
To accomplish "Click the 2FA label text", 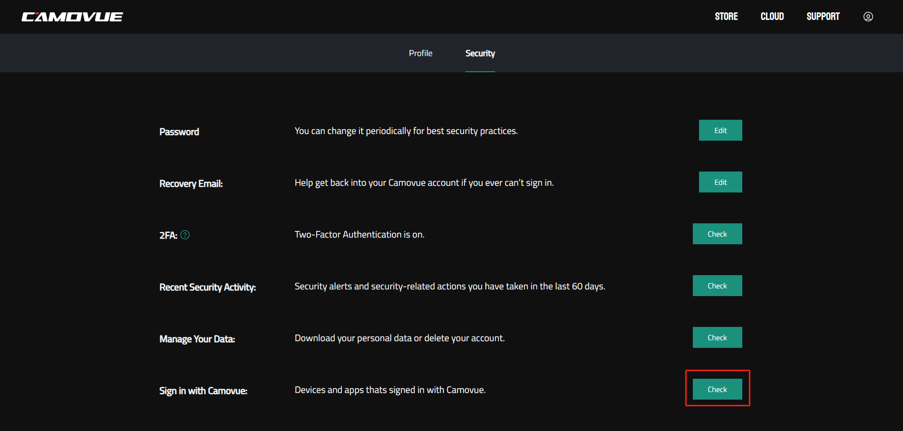I will pos(168,235).
